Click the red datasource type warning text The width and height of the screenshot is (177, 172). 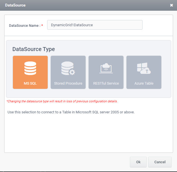62,101
